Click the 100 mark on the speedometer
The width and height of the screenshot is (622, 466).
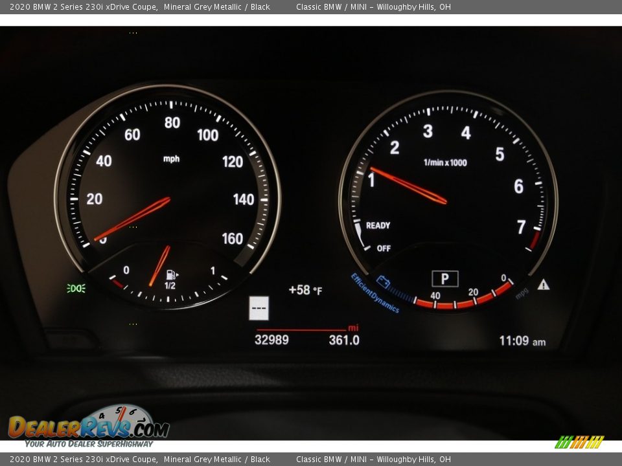click(208, 135)
